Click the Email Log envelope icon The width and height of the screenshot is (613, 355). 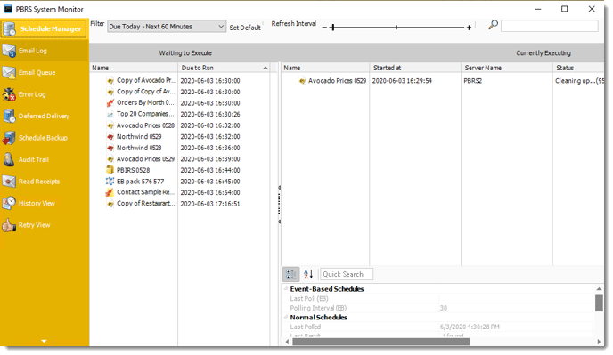pos(9,51)
